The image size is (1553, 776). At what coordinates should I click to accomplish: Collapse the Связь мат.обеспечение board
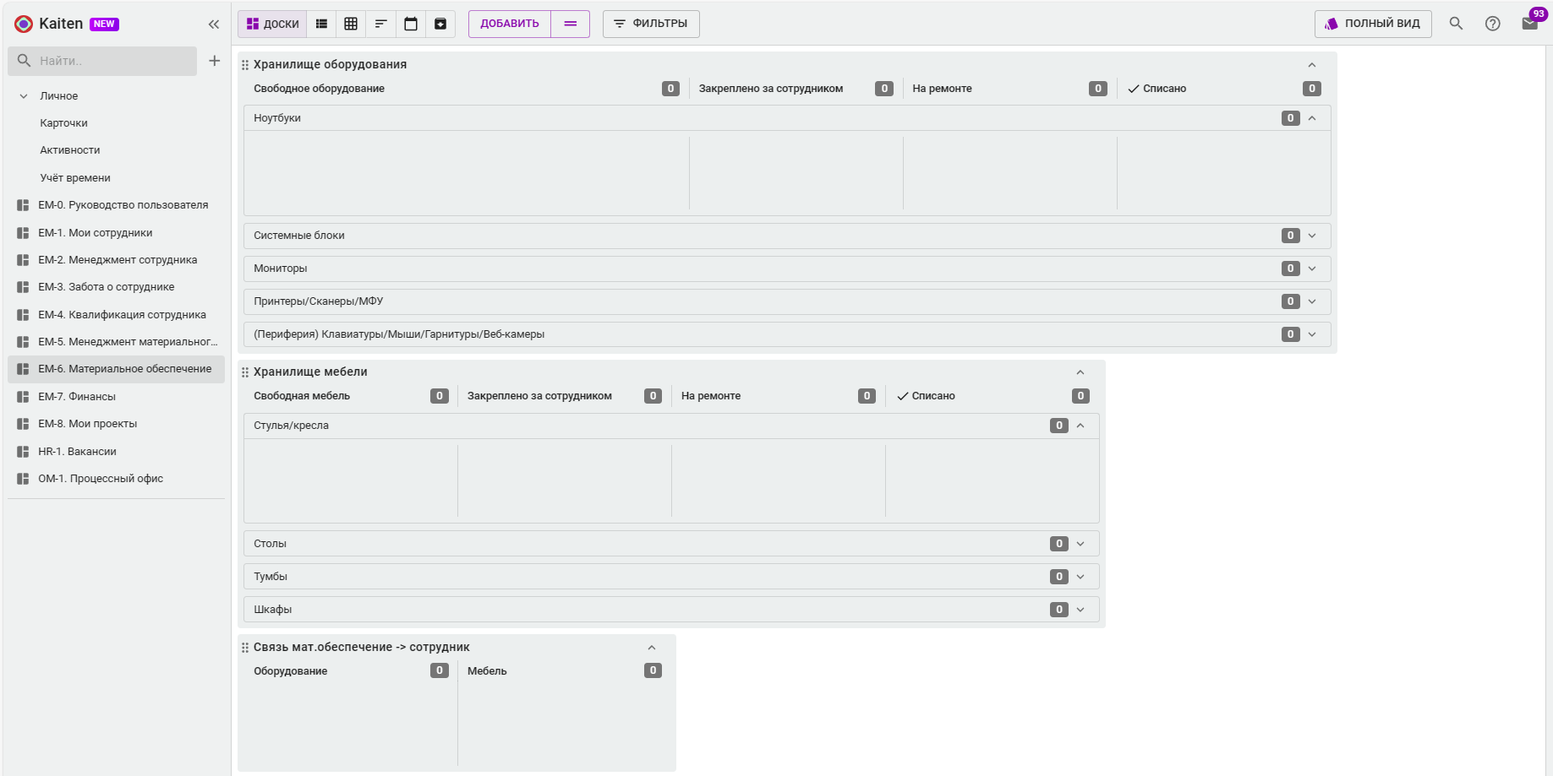click(652, 648)
